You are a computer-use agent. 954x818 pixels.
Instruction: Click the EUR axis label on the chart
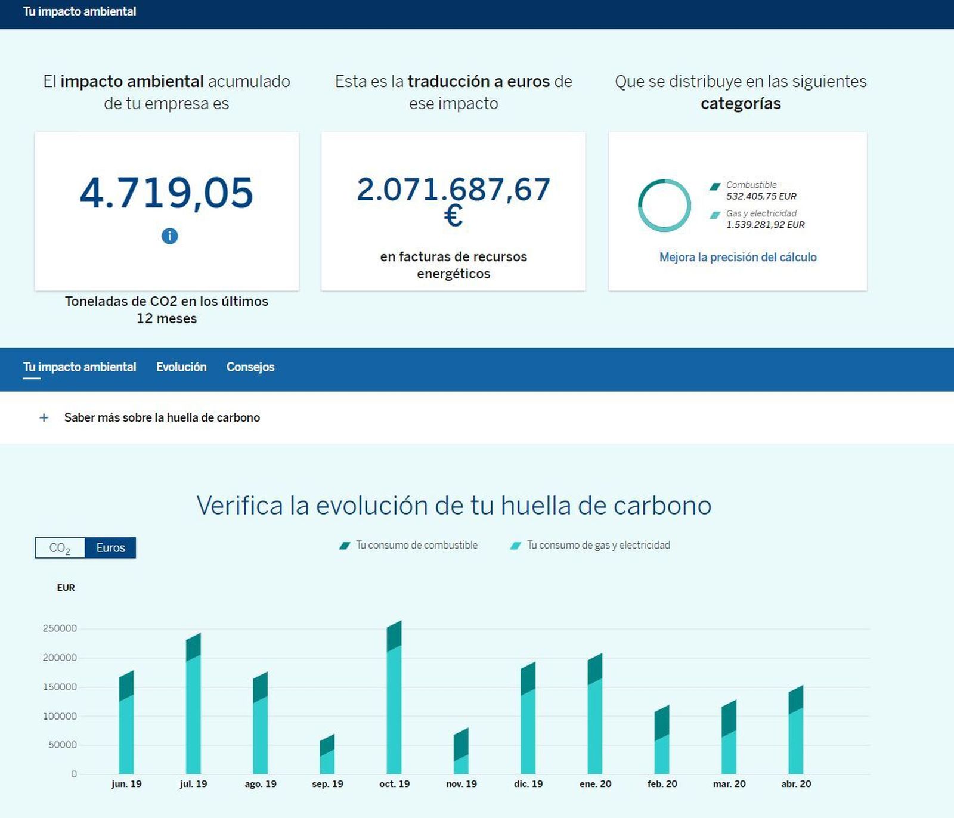(x=66, y=588)
